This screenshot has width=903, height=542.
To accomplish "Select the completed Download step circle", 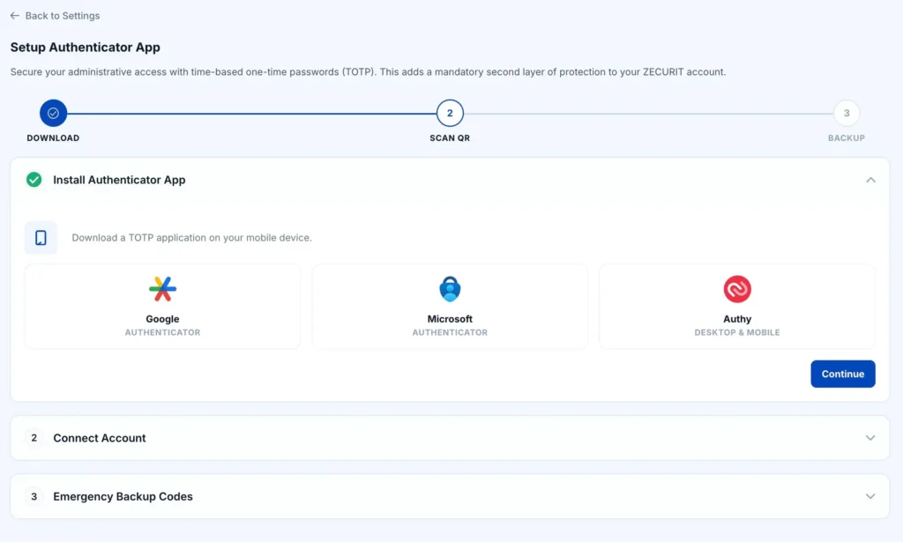I will pos(53,114).
